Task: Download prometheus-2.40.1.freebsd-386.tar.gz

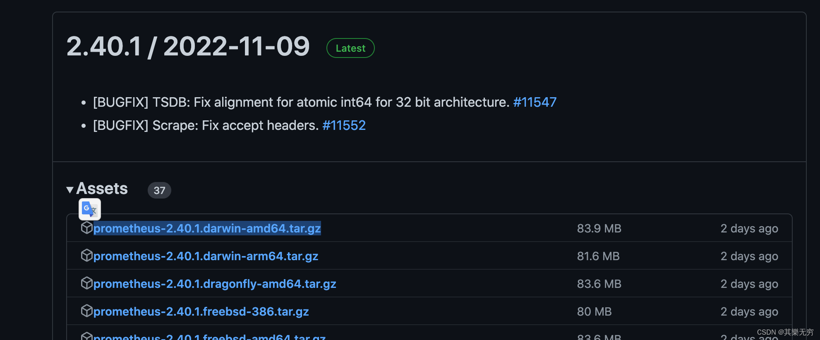Action: pos(201,311)
